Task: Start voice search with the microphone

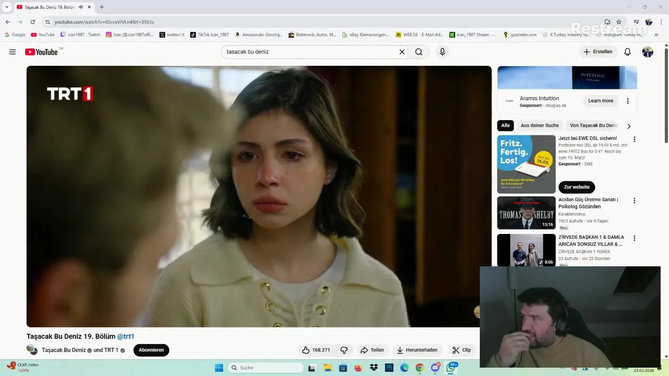Action: click(x=442, y=52)
